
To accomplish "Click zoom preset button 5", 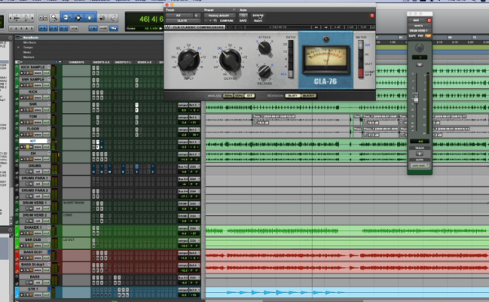I will click(x=31, y=28).
